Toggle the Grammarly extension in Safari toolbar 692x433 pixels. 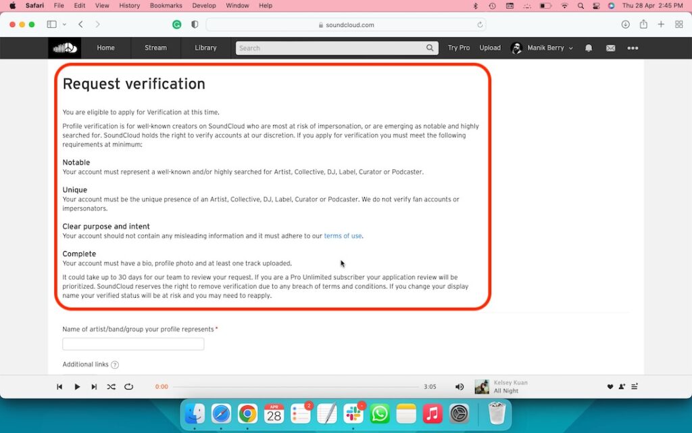(x=176, y=24)
